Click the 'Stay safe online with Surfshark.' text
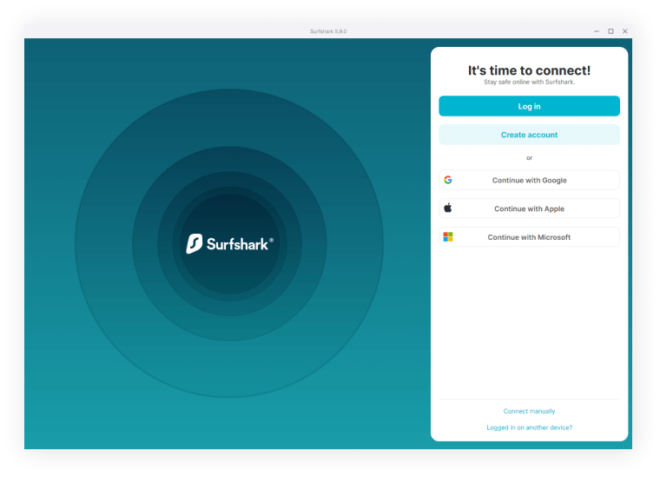Viewport: 660px width, 477px height. click(x=529, y=82)
